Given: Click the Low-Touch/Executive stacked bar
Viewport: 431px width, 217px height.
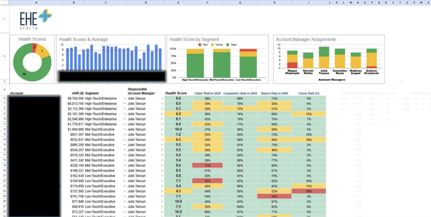Looking at the screenshot, I should (248, 62).
